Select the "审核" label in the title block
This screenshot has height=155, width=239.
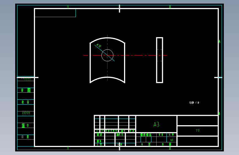tap(99, 141)
